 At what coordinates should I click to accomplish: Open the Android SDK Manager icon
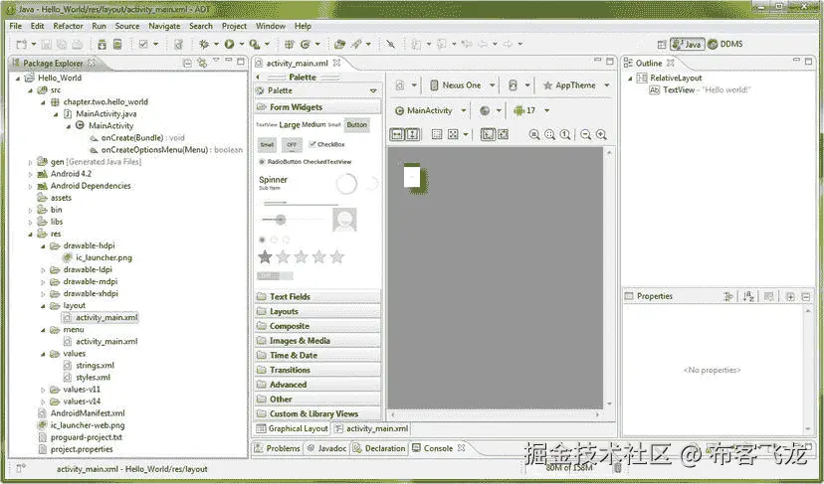[102, 45]
